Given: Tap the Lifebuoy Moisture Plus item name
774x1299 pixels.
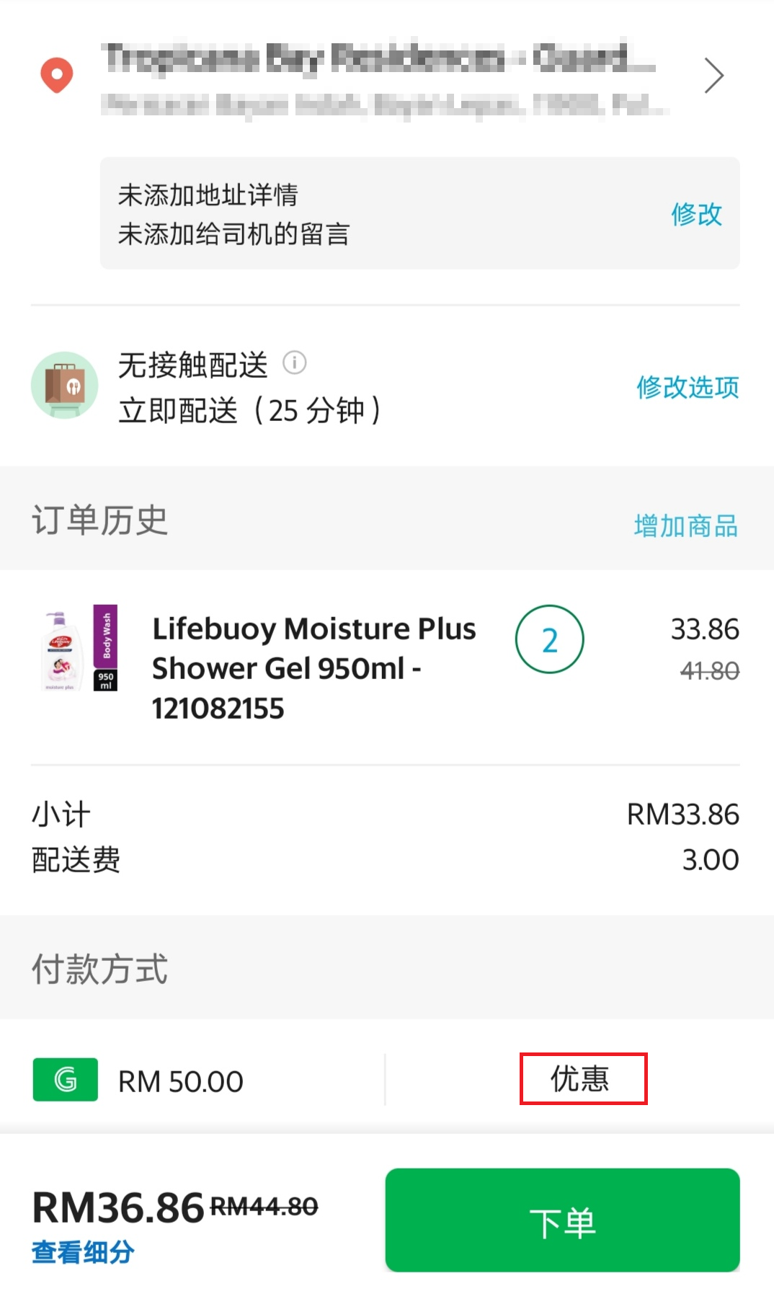Looking at the screenshot, I should (x=313, y=668).
